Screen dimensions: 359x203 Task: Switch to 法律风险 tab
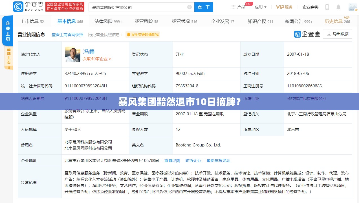108,21
